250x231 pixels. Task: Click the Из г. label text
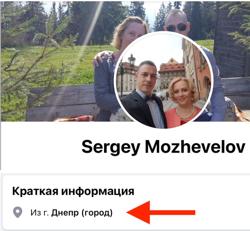tap(39, 213)
